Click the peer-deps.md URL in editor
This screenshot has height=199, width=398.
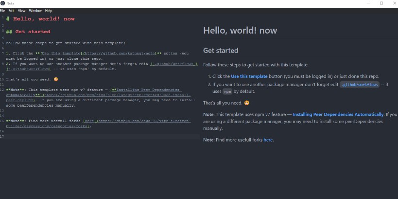click(99, 98)
